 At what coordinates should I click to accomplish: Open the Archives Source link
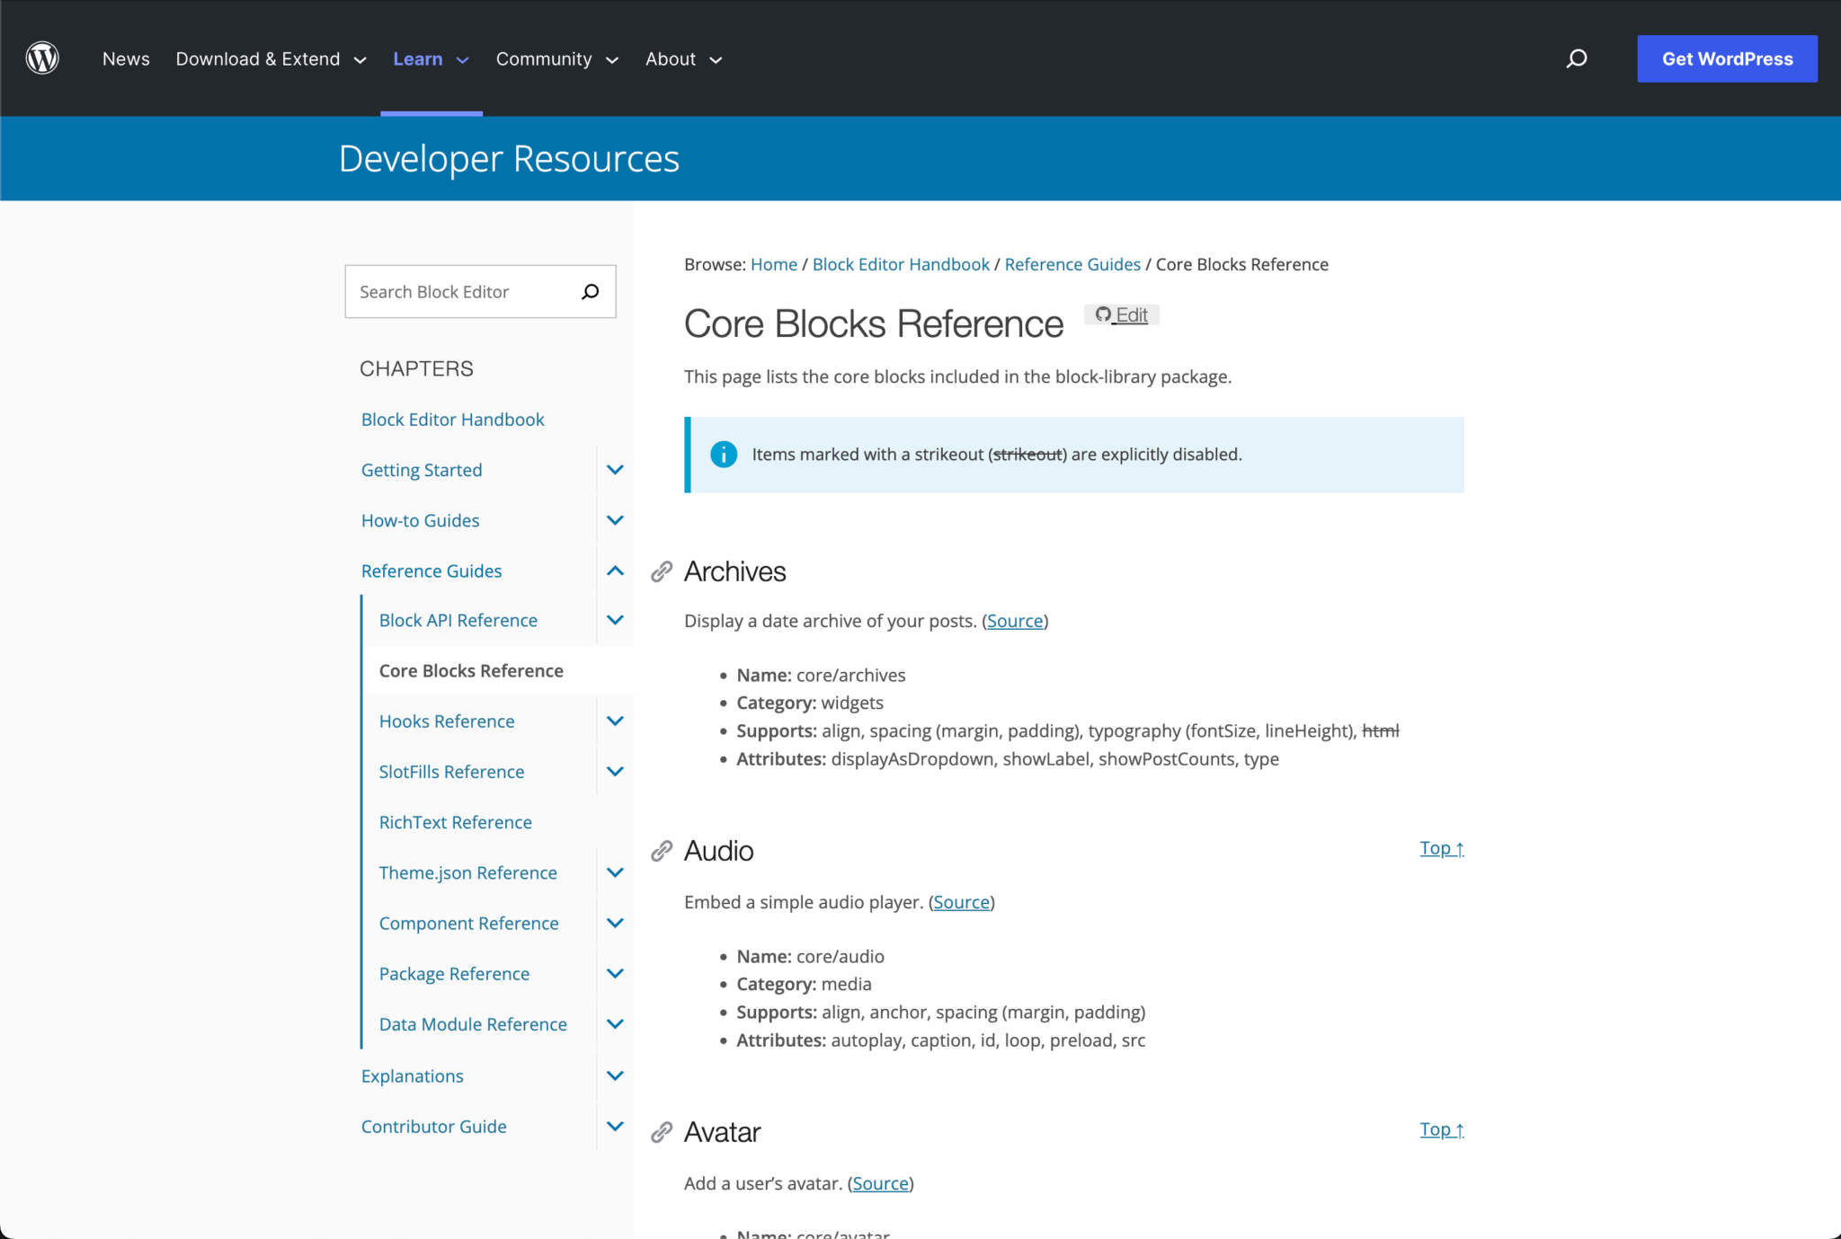[1015, 621]
